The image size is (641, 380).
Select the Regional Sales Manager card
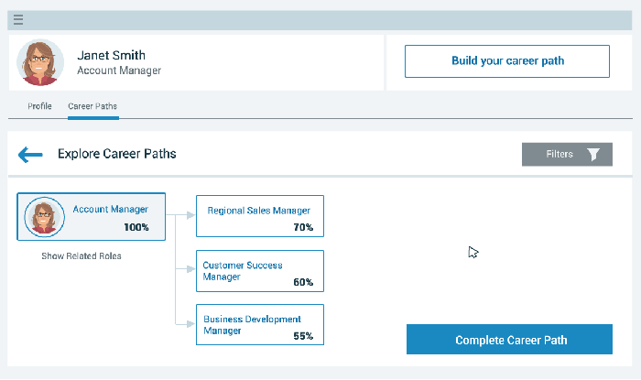click(260, 216)
